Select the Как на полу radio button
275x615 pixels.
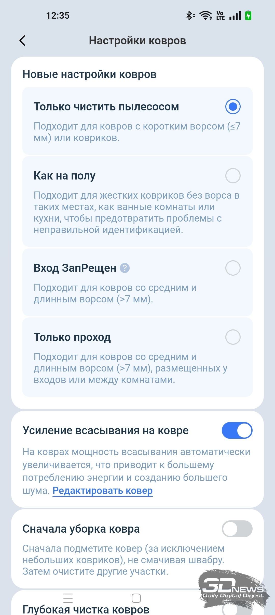click(x=233, y=176)
